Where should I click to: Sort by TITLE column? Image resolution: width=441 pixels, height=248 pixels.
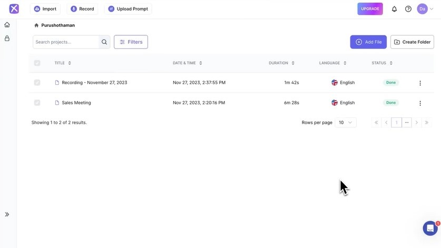(x=63, y=63)
